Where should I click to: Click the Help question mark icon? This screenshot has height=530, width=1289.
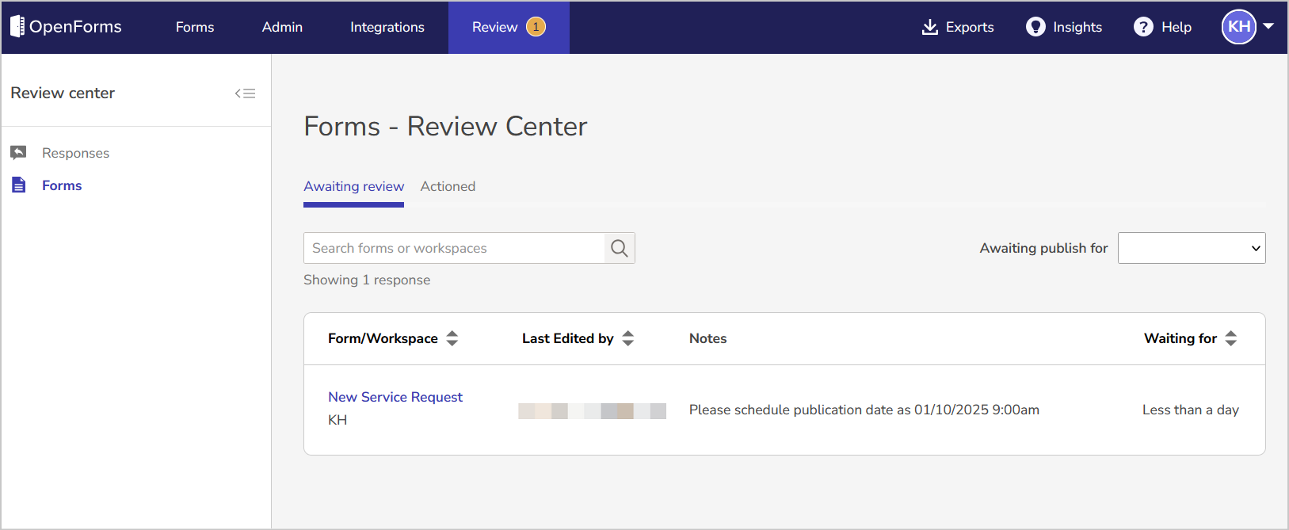point(1143,27)
